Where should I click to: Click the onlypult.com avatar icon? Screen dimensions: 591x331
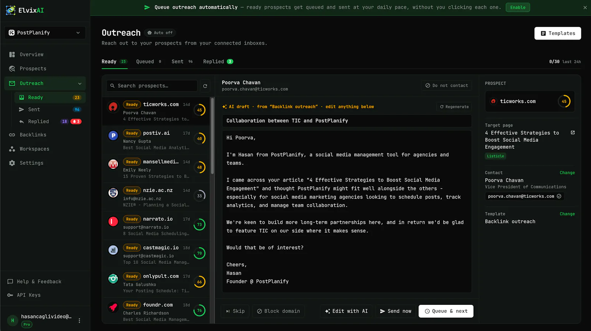[113, 279]
